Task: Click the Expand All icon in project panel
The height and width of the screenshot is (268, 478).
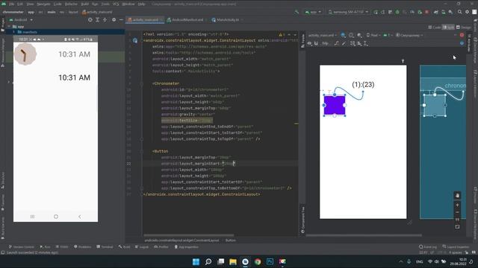Action: 98,20
